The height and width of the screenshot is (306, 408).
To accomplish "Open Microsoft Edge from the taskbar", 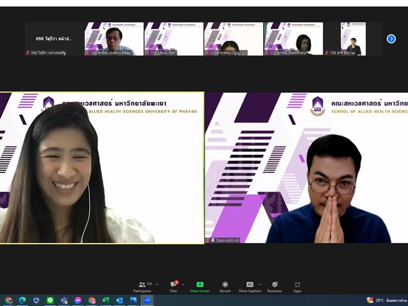I will 22,300.
